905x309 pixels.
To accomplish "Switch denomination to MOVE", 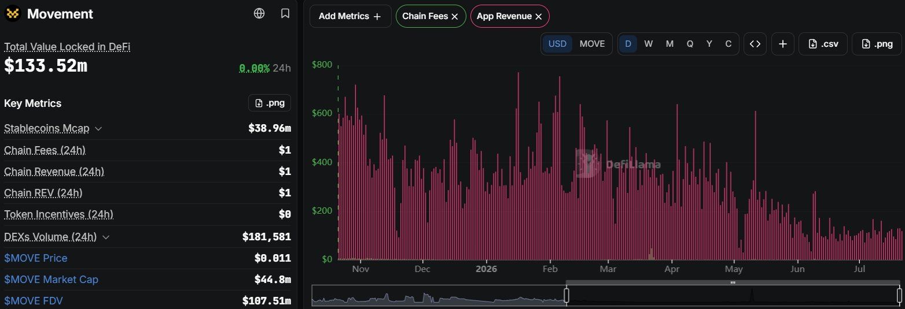I will click(x=592, y=44).
